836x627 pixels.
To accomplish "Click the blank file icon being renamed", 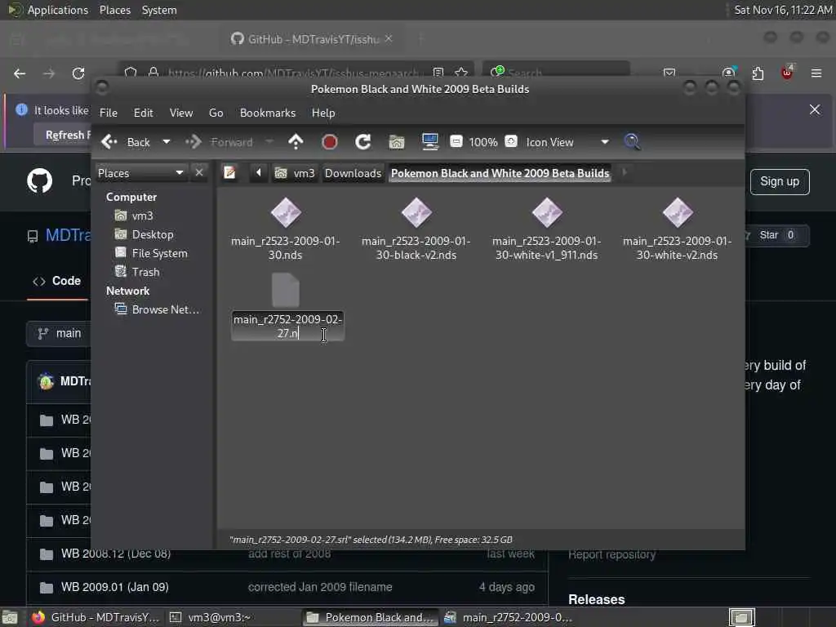I will click(286, 290).
